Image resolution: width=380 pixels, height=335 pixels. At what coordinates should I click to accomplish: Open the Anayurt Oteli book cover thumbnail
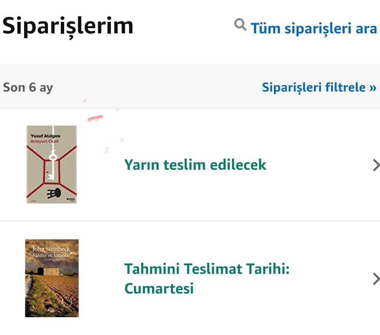52,164
